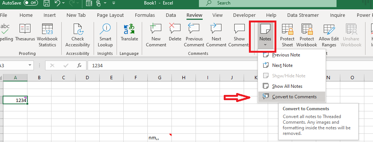Select Previous Note in Notes menu

point(292,55)
